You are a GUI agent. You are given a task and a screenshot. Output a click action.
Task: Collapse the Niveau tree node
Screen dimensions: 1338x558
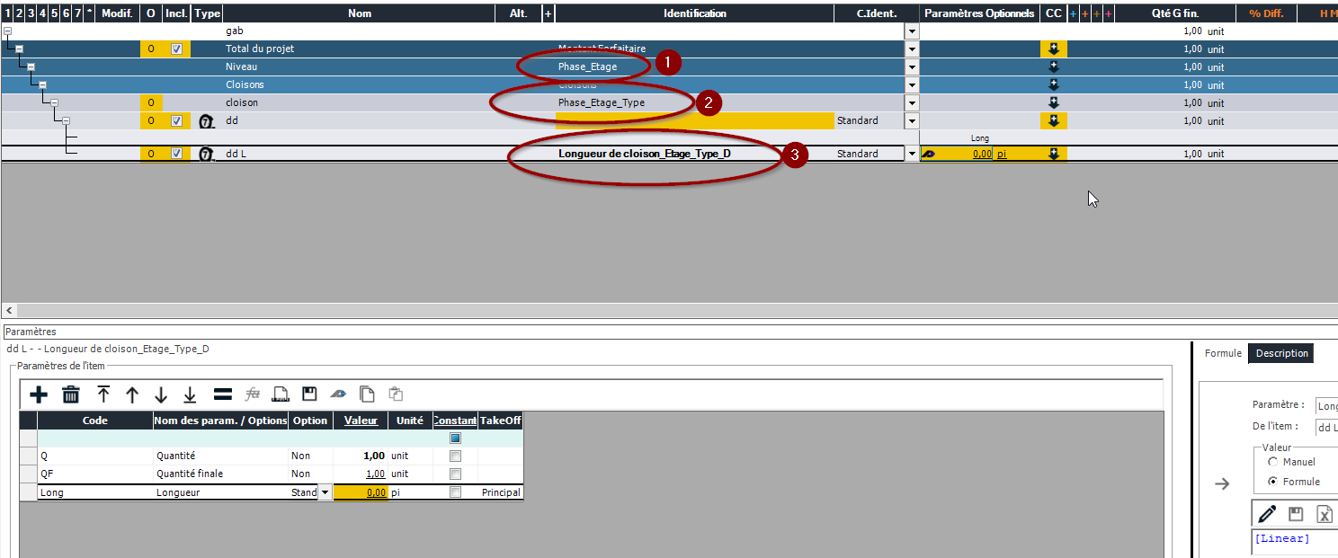click(x=31, y=67)
